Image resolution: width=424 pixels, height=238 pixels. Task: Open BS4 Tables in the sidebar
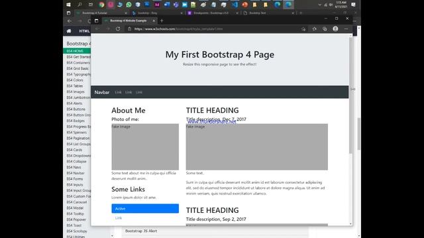(x=75, y=86)
